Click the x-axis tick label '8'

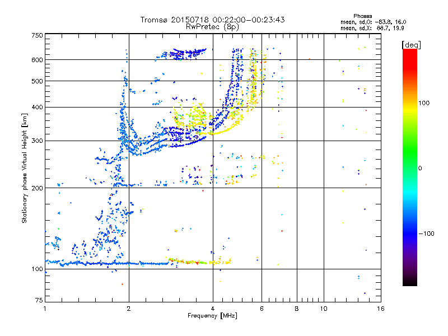(297, 309)
